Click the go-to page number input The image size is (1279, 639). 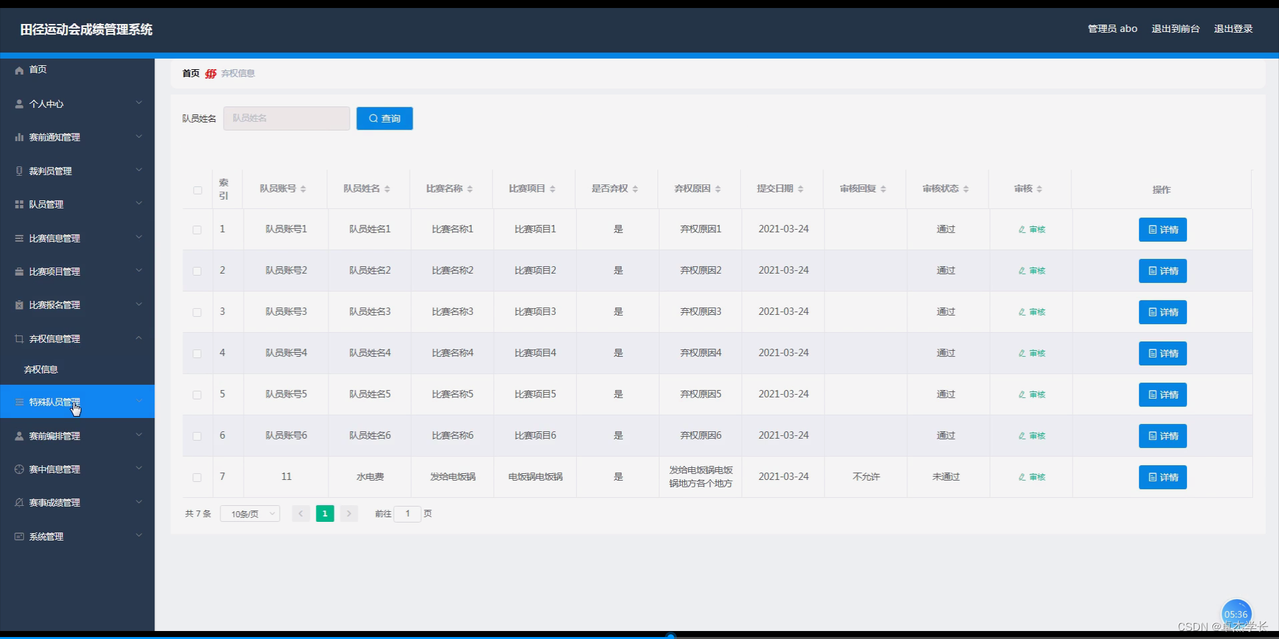(408, 514)
